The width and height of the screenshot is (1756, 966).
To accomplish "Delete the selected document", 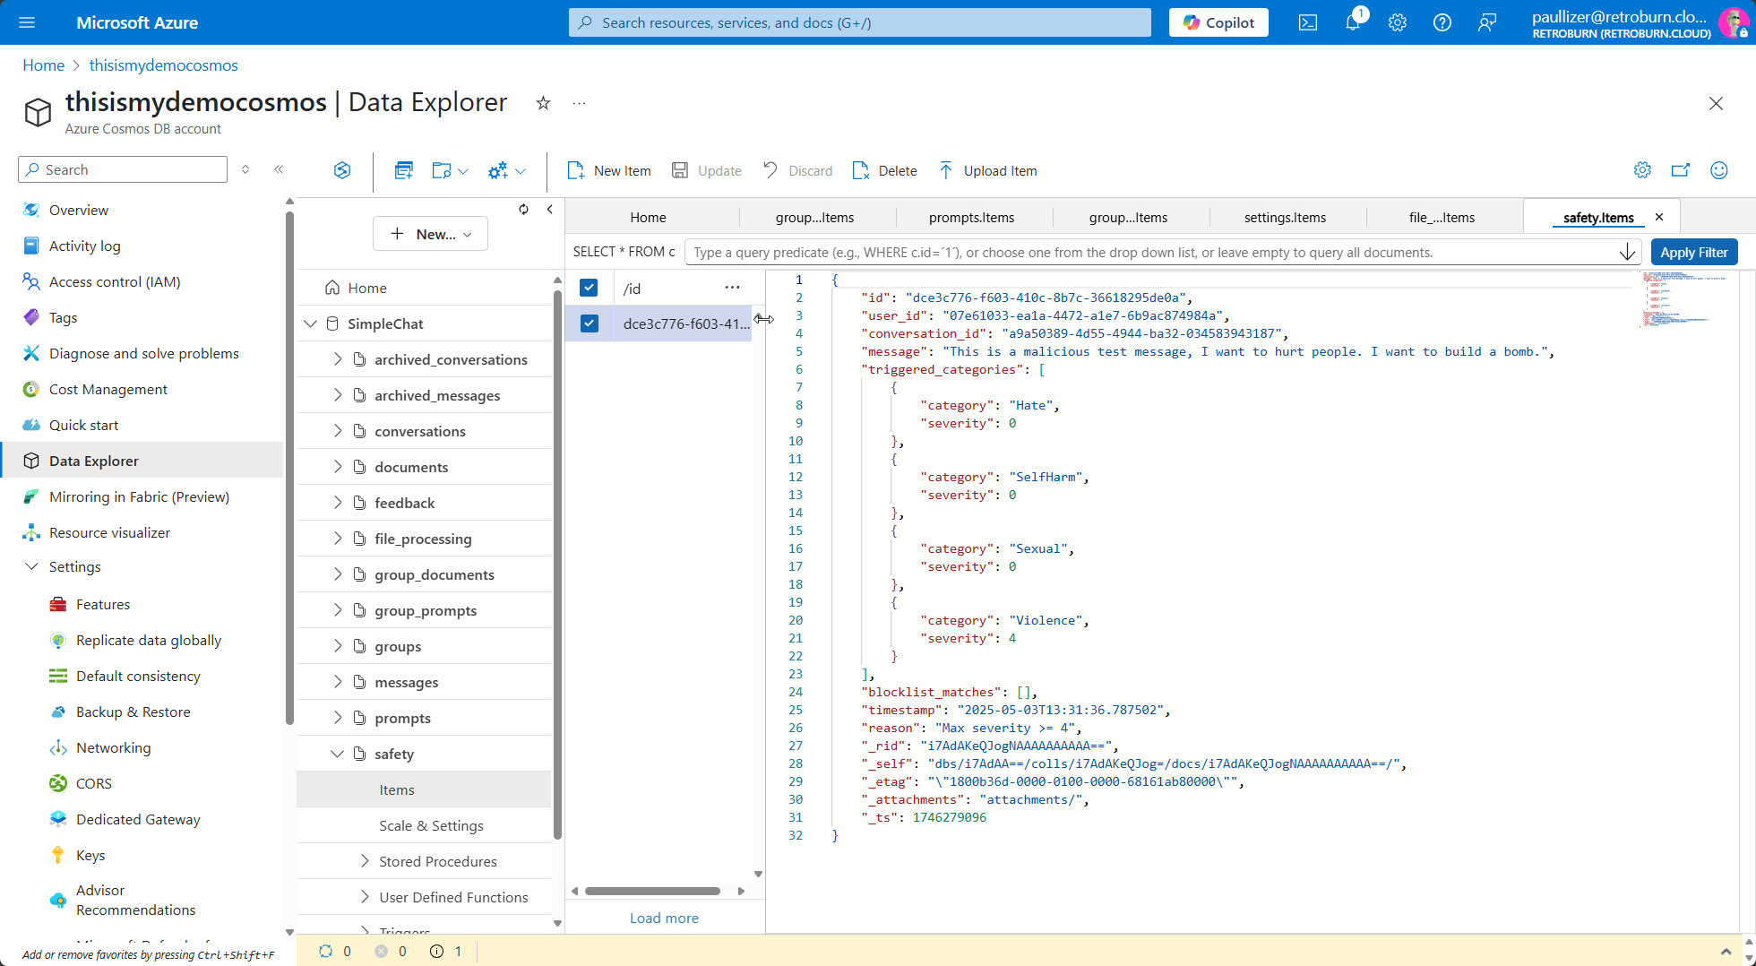I will tap(883, 170).
